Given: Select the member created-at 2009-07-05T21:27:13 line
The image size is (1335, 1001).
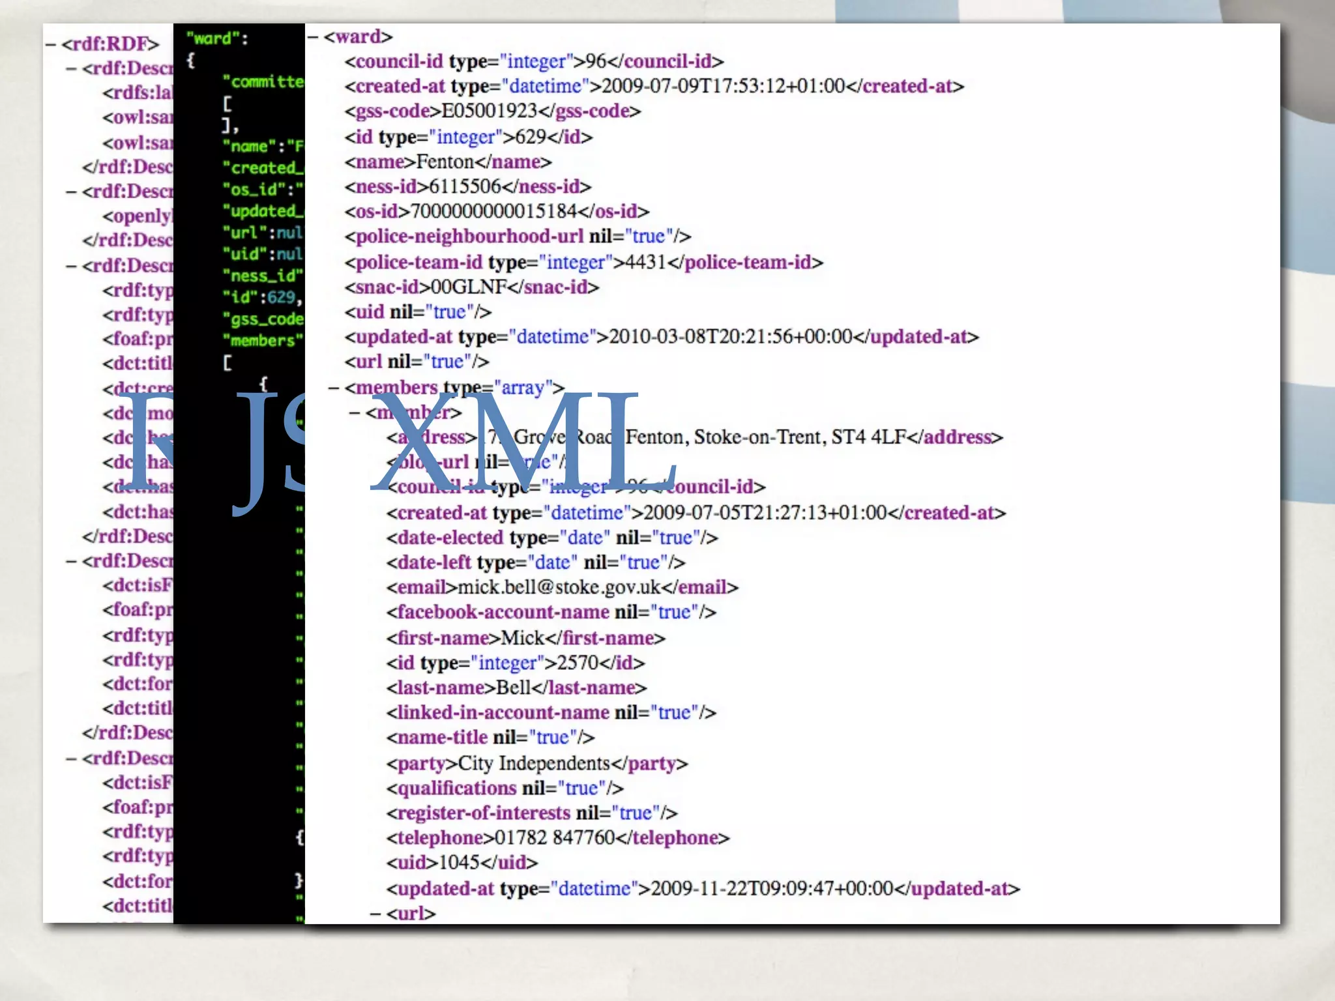Looking at the screenshot, I should [696, 513].
